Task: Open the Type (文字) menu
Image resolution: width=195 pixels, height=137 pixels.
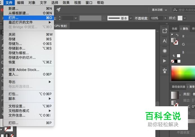Action: coord(43,3)
